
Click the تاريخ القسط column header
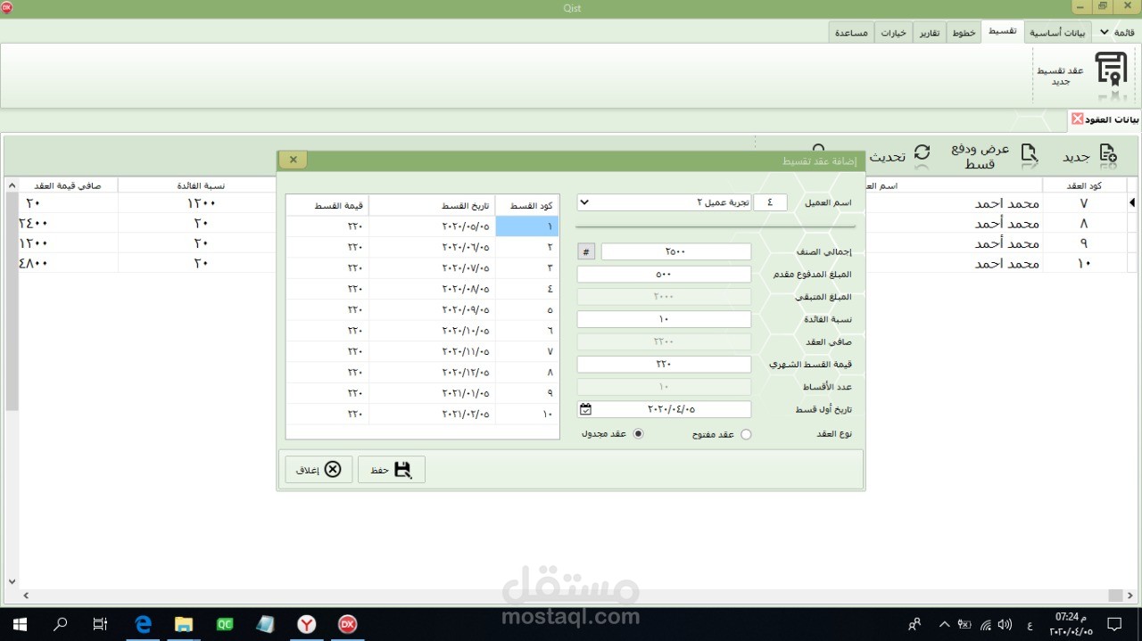pyautogui.click(x=432, y=206)
